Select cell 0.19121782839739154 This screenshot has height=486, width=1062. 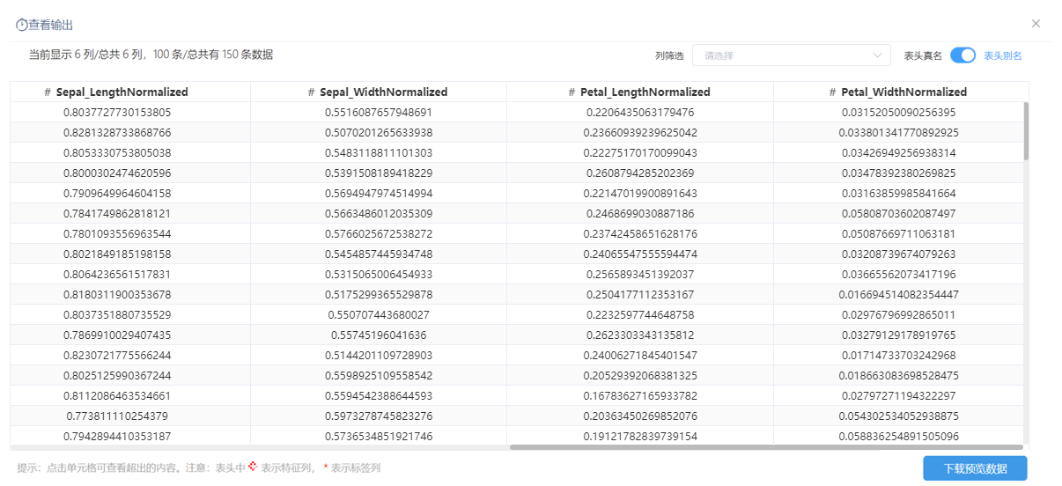(640, 437)
